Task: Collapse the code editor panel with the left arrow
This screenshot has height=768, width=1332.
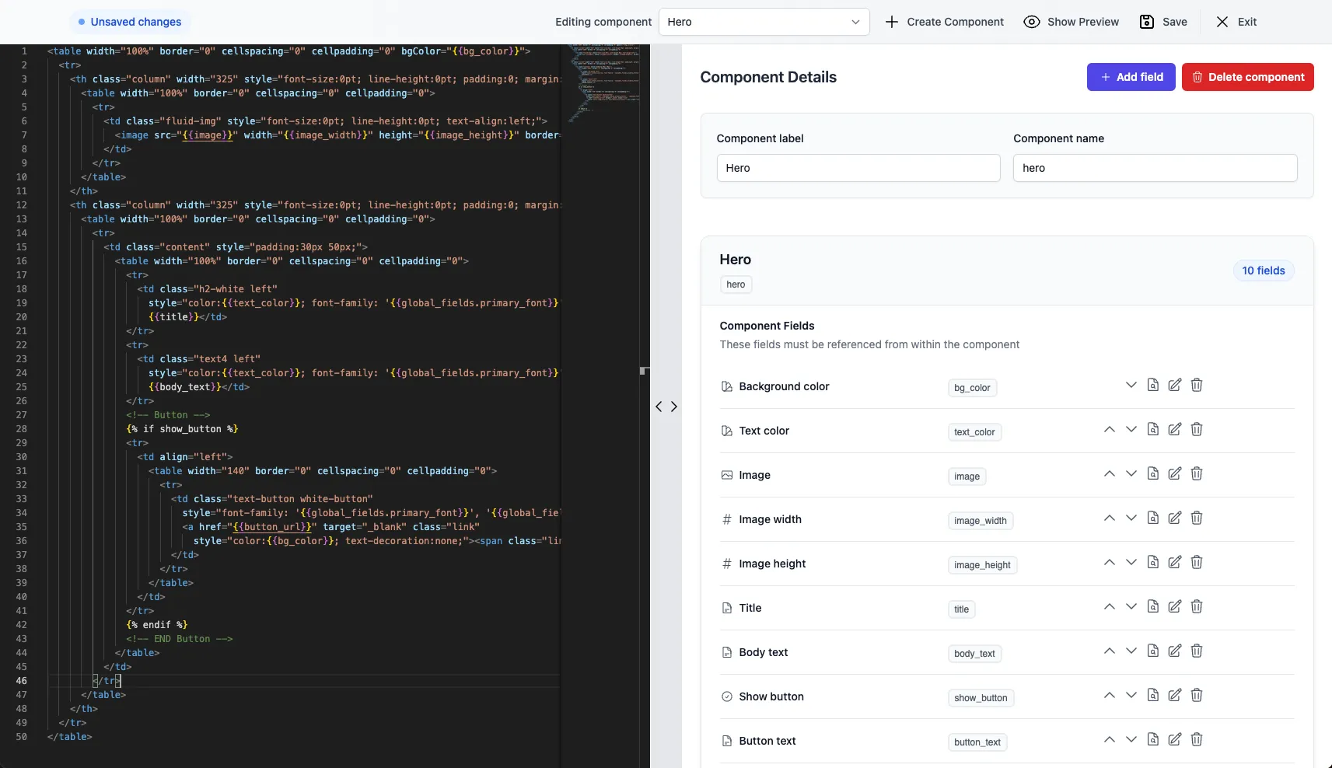Action: click(659, 407)
